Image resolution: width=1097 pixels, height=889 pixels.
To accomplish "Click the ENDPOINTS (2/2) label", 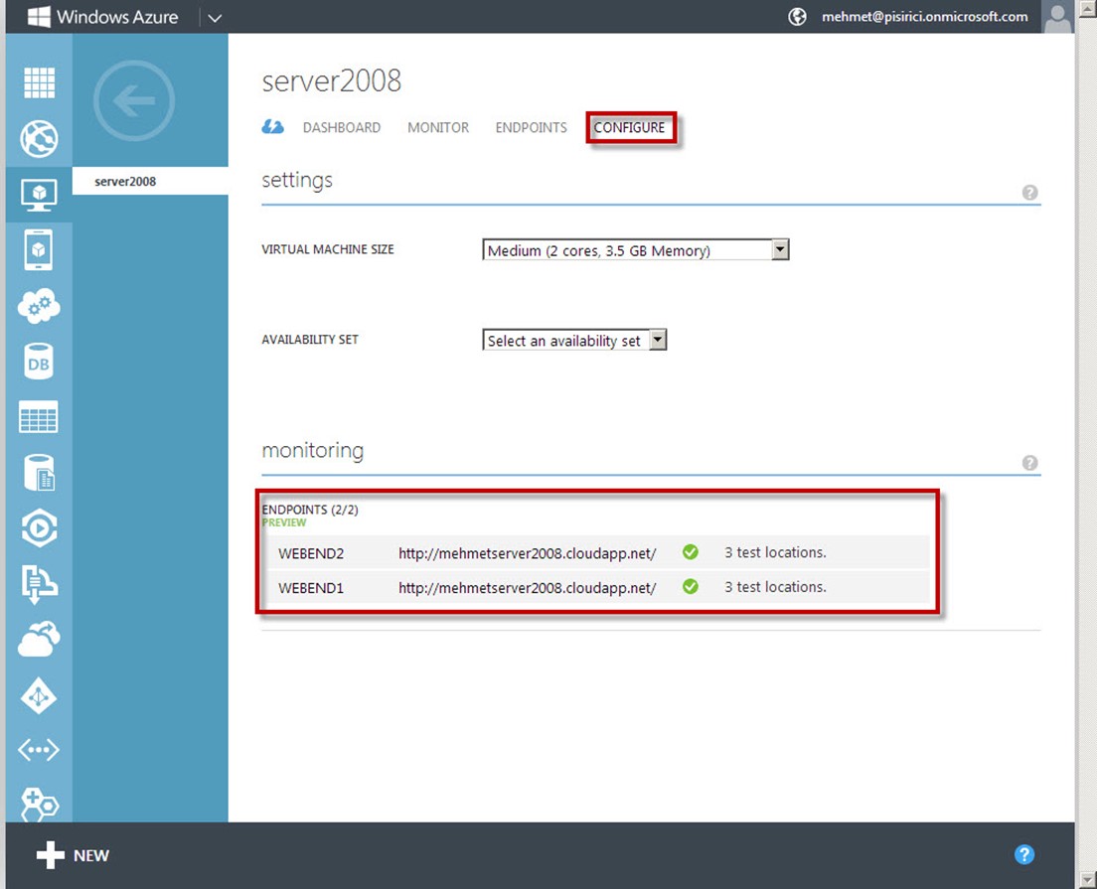I will click(310, 510).
